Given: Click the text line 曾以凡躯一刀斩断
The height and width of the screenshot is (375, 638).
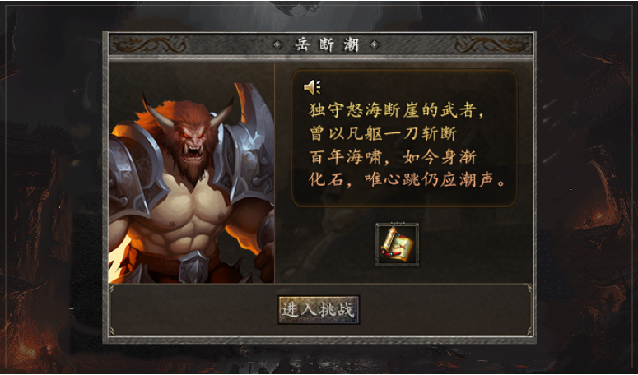Looking at the screenshot, I should click(x=383, y=134).
